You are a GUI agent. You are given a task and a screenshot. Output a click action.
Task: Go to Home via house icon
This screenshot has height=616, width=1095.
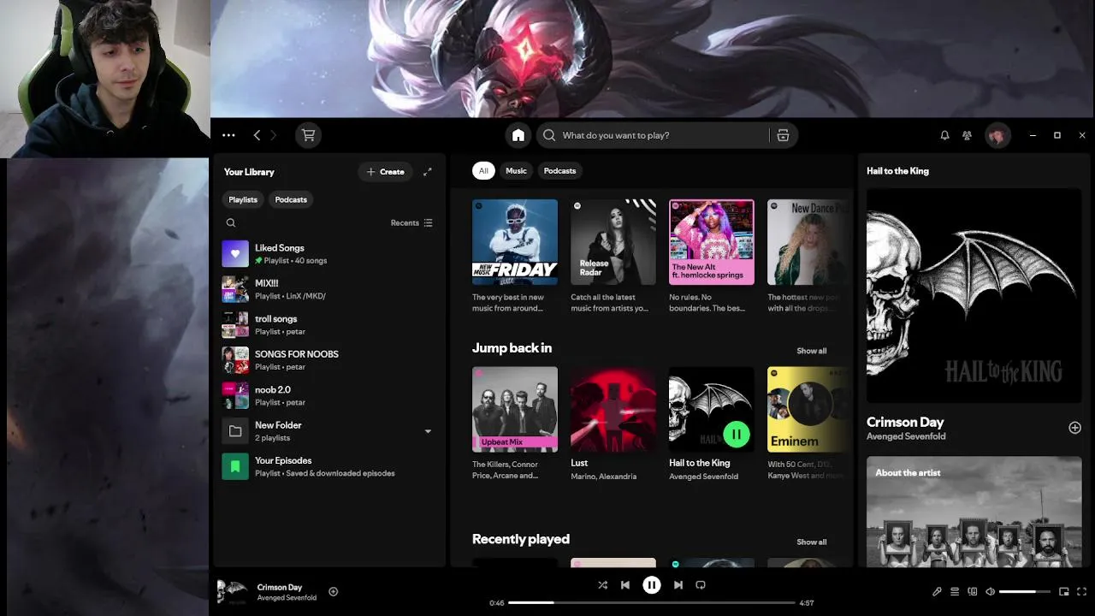point(518,135)
